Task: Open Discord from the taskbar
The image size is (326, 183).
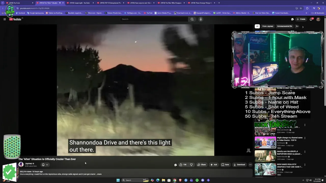Action: 202,180
